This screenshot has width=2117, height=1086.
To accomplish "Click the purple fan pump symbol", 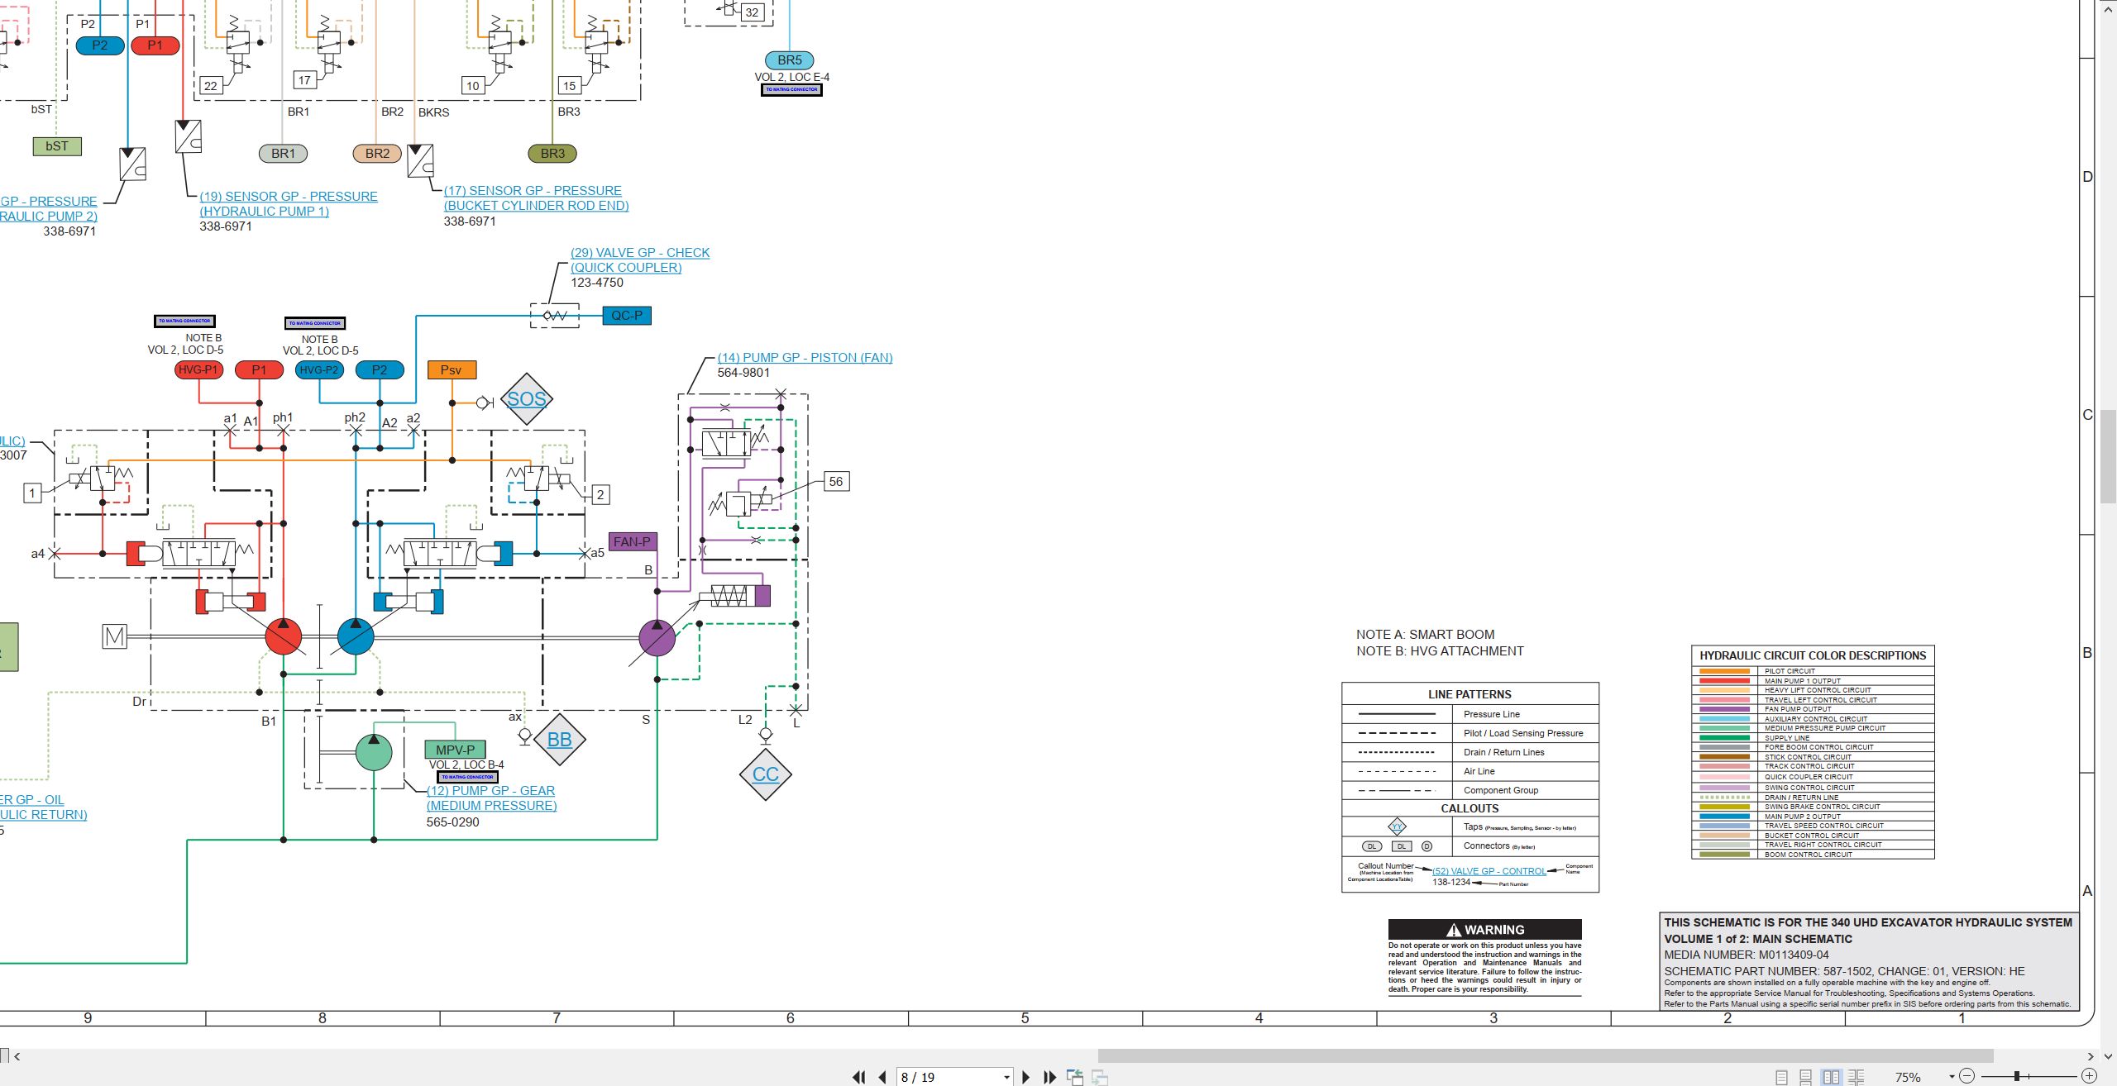I will (x=657, y=638).
